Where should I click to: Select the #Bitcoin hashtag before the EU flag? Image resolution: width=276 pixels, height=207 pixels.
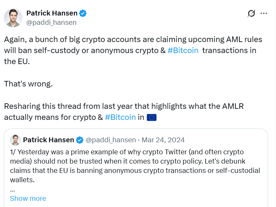[x=120, y=117]
